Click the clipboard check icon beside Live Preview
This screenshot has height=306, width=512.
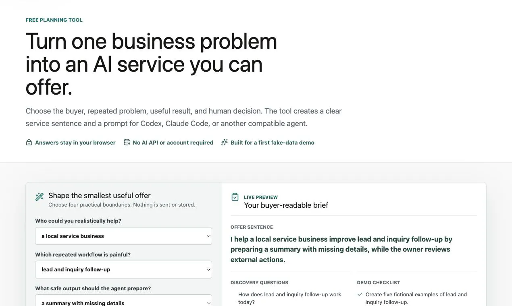coord(235,197)
